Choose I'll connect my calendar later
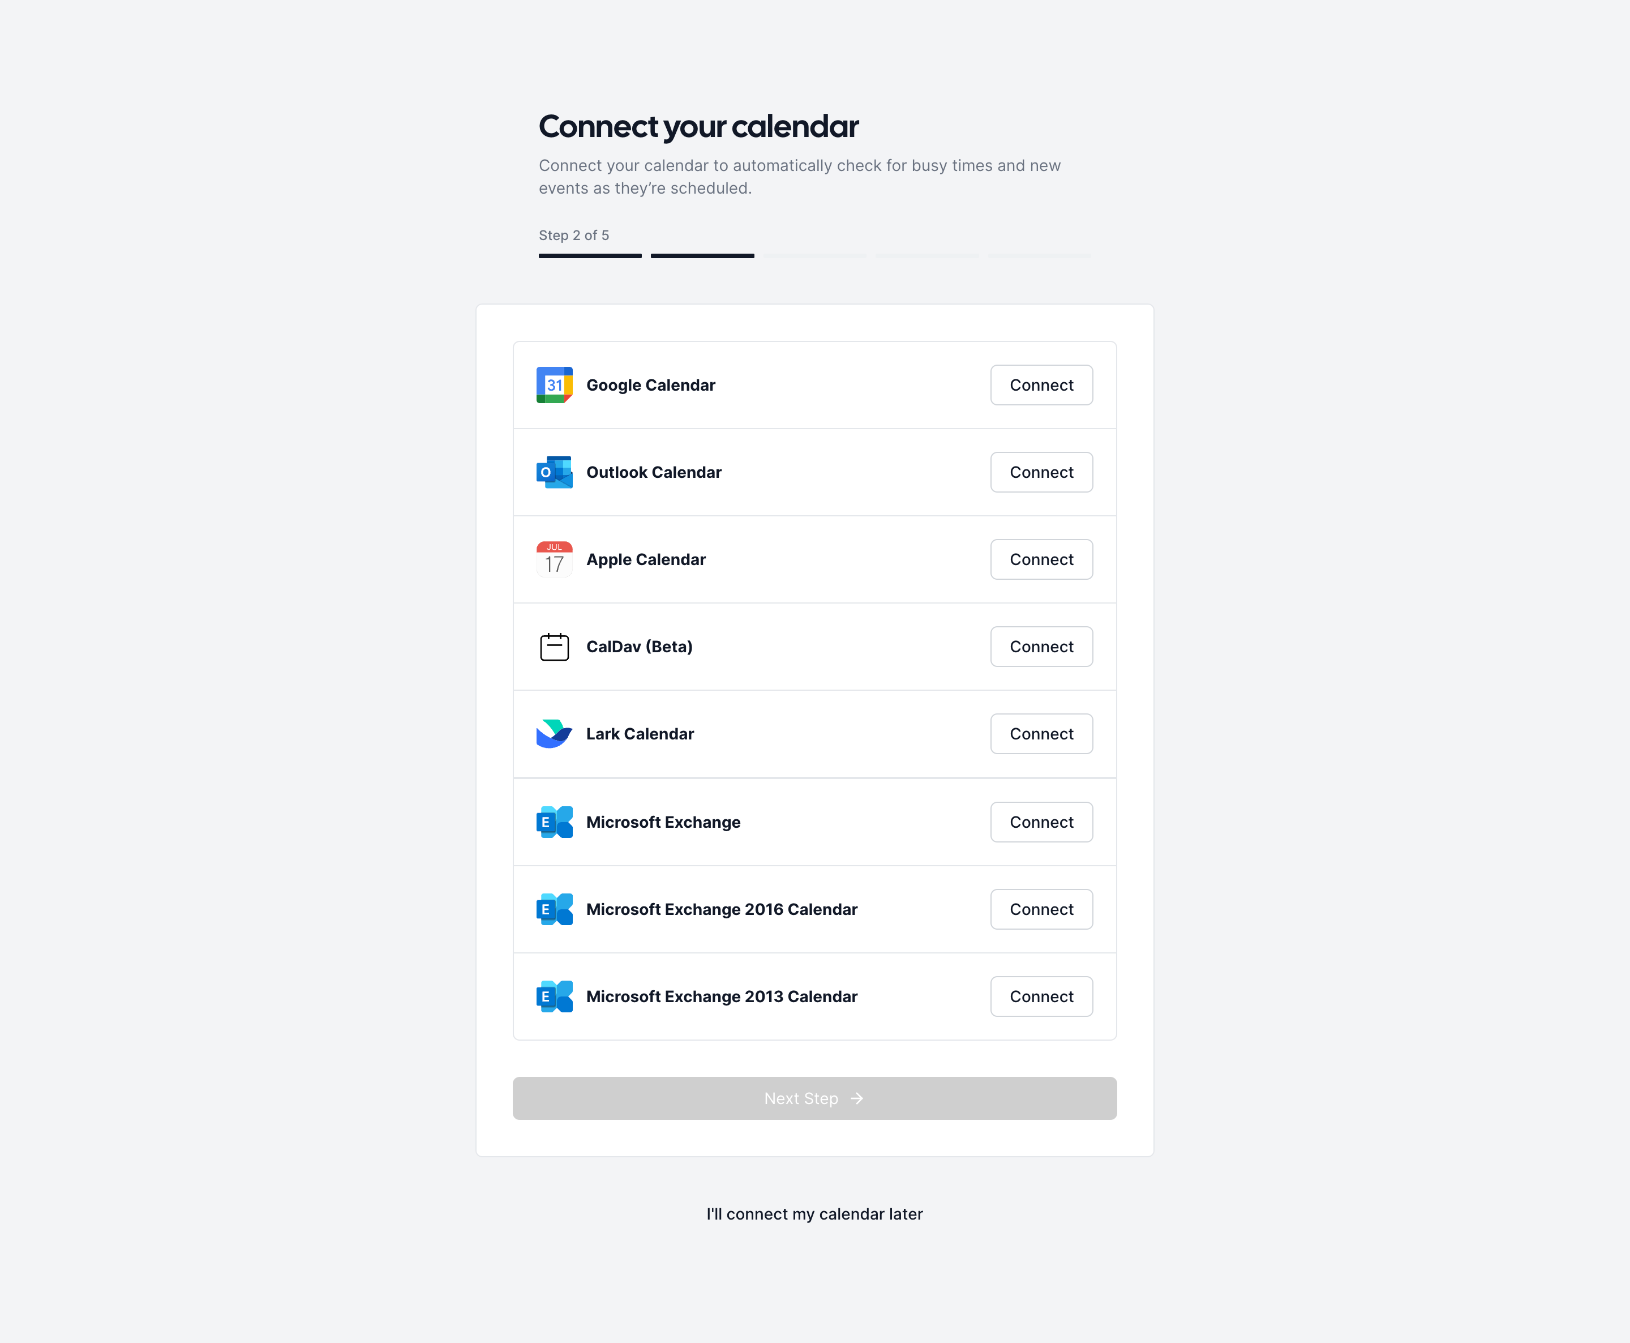Image resolution: width=1630 pixels, height=1343 pixels. pos(814,1214)
